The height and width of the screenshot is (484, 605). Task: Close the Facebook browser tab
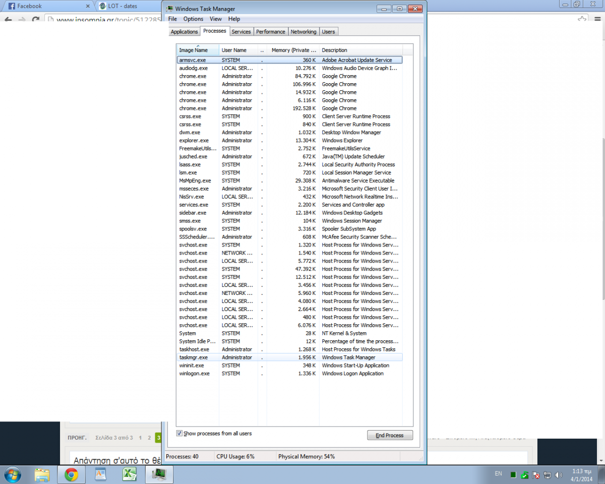(88, 6)
